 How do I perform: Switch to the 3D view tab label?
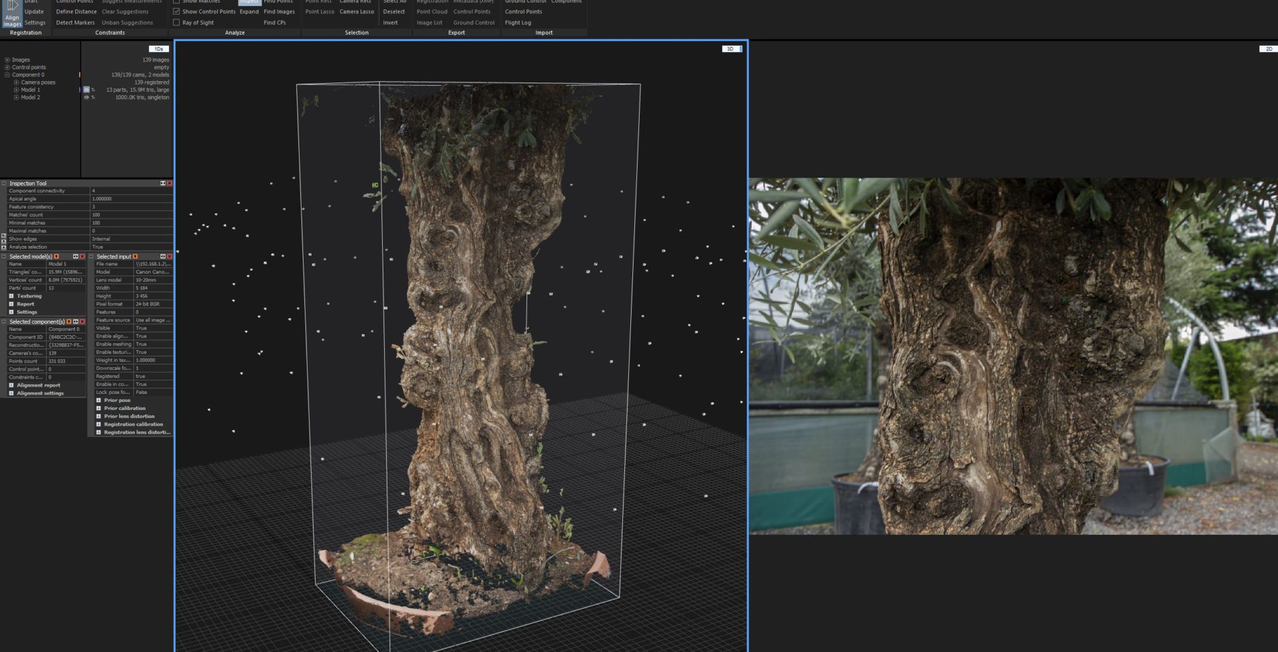730,49
